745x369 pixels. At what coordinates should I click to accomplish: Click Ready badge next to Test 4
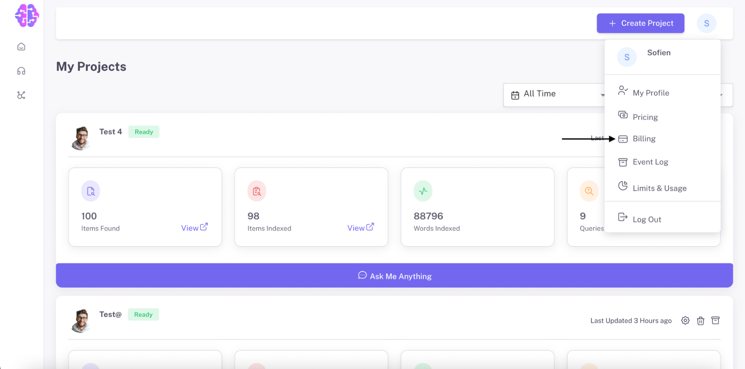(144, 132)
